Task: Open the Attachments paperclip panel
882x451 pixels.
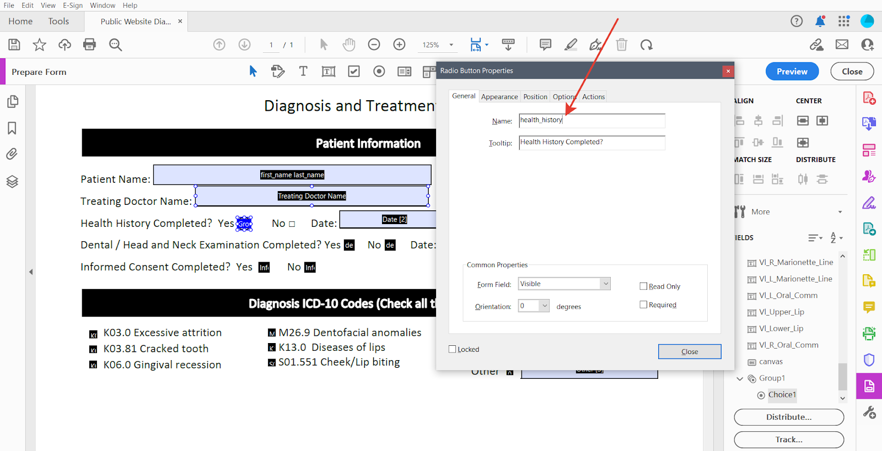Action: pyautogui.click(x=12, y=154)
